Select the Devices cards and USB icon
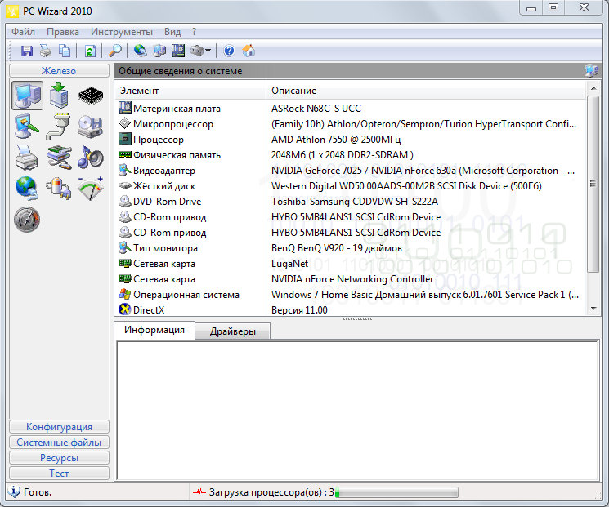Image resolution: width=609 pixels, height=507 pixels. (x=59, y=158)
